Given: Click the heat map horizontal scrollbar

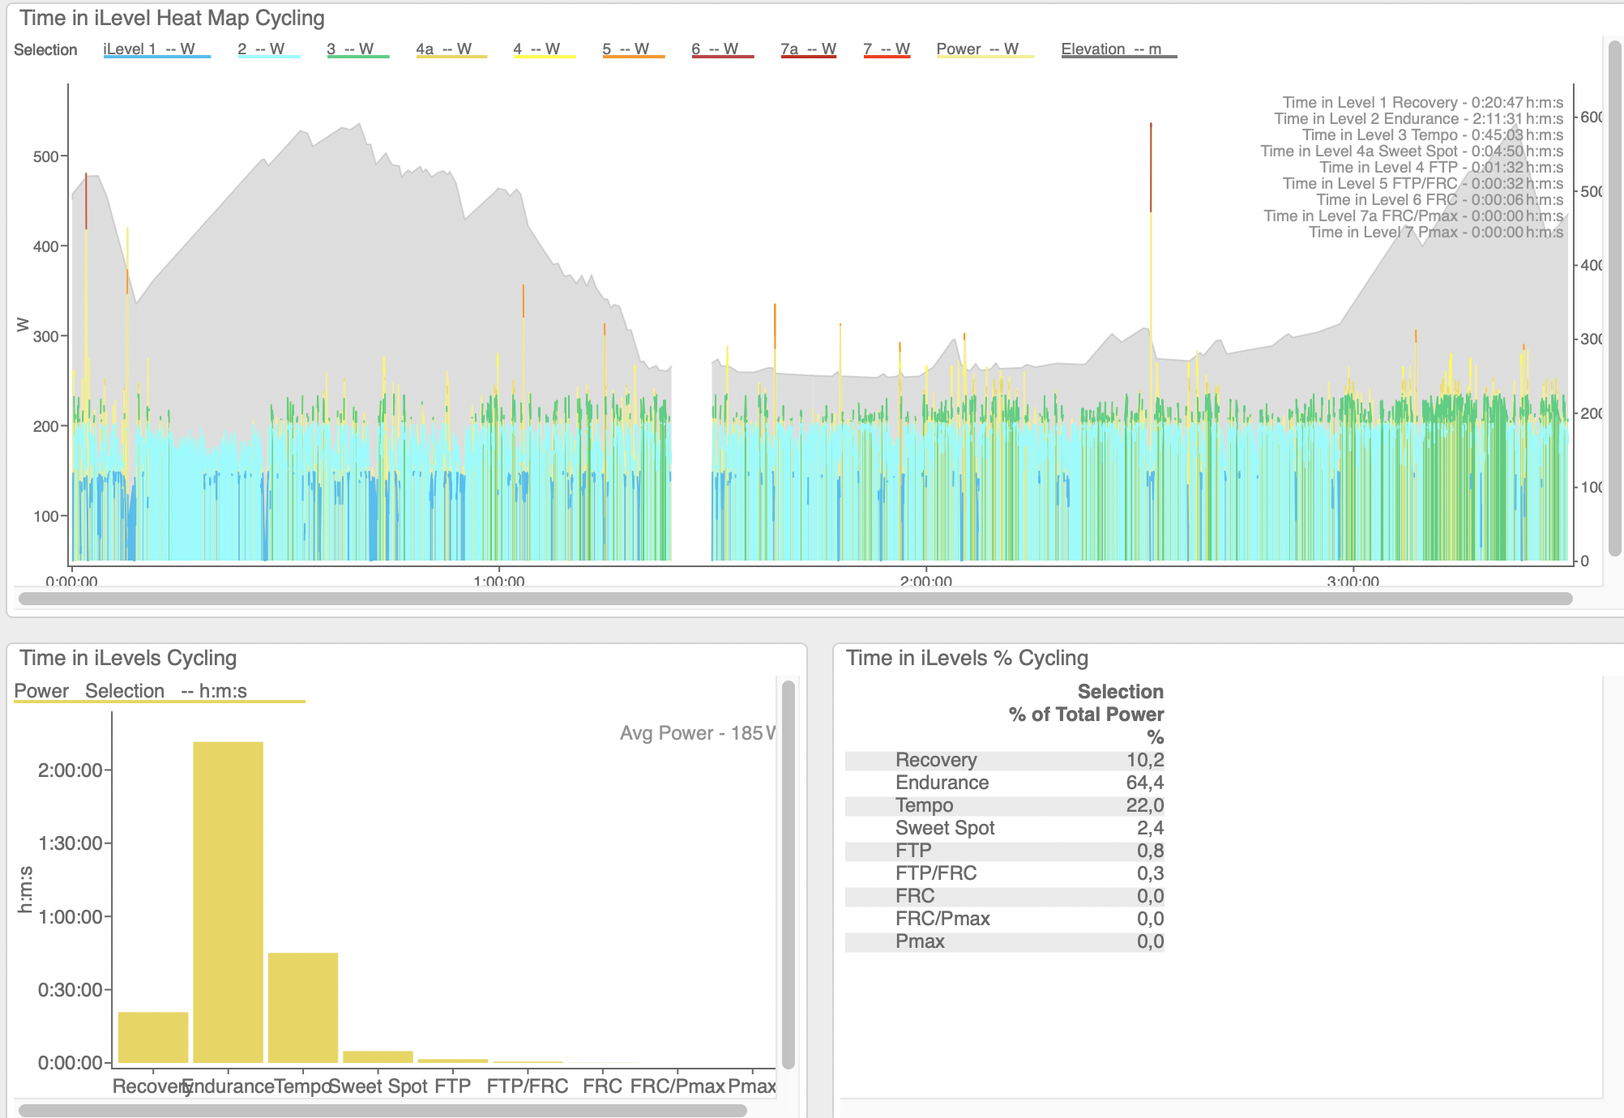Looking at the screenshot, I should pyautogui.click(x=794, y=599).
